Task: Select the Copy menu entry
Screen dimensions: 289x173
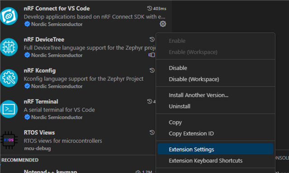Action: click(215, 122)
